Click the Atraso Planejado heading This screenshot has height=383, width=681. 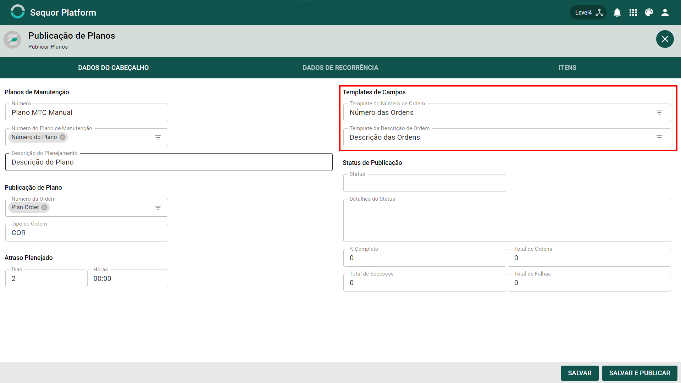pyautogui.click(x=29, y=258)
